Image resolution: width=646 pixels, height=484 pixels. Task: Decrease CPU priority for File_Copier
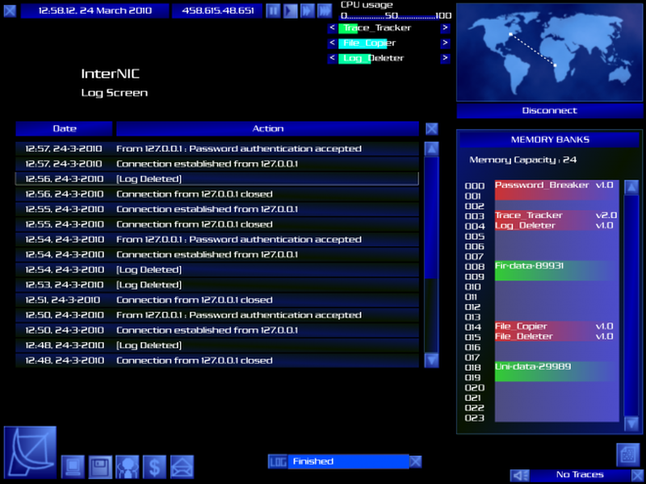coord(332,43)
